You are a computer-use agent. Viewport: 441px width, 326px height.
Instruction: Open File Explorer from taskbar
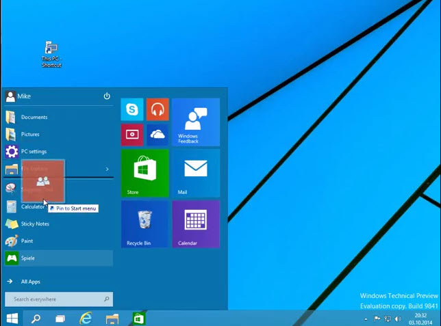pos(112,319)
